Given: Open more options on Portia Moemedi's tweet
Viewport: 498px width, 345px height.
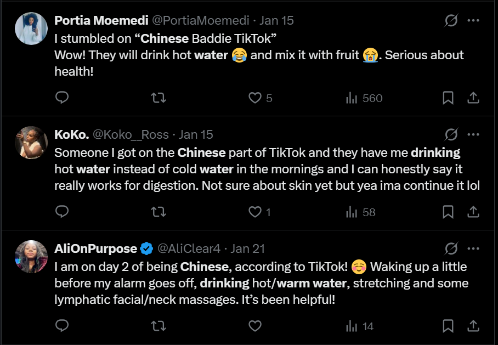Looking at the screenshot, I should point(473,21).
